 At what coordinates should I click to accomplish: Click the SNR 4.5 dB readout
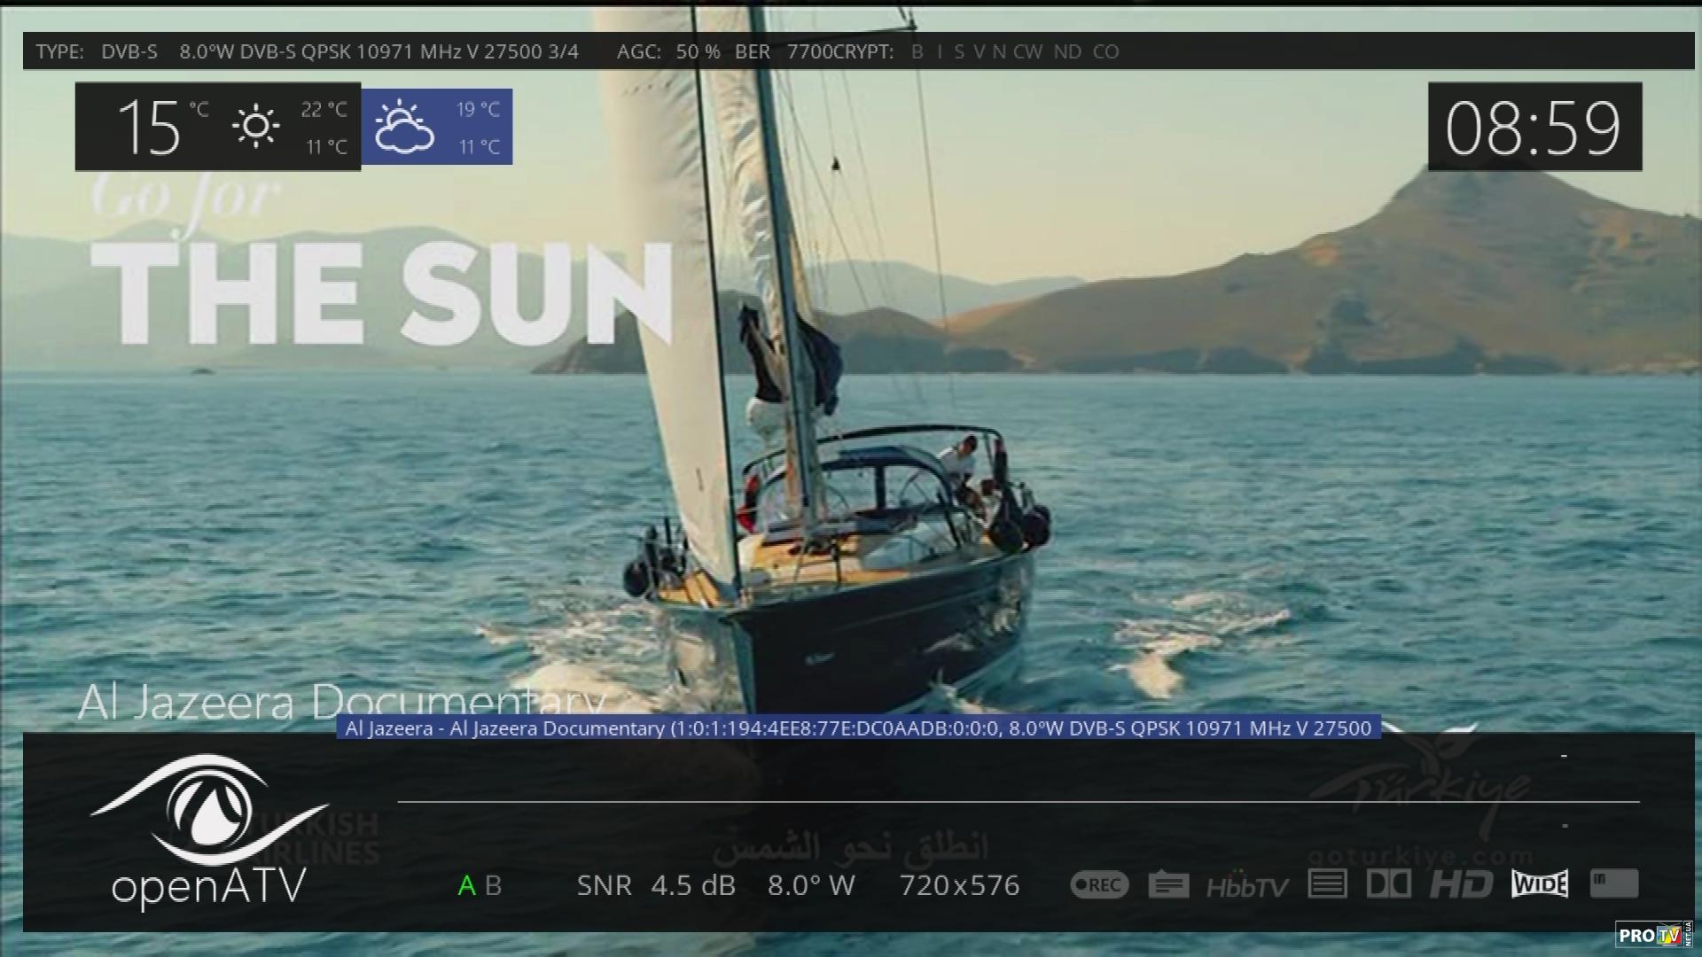pos(656,885)
